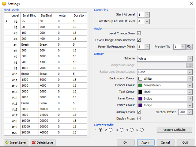Select profile 3 radio button
196x147 pixels.
(x=122, y=130)
